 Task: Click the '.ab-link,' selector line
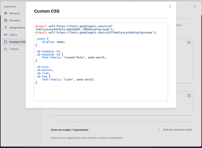click(43, 73)
